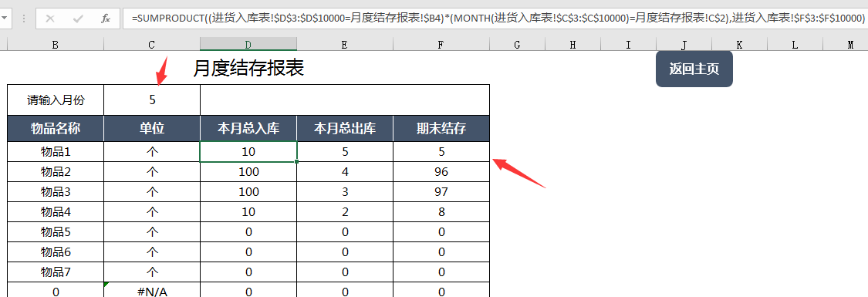Screen dimensions: 868x297
Task: Select column H header
Action: coord(572,45)
